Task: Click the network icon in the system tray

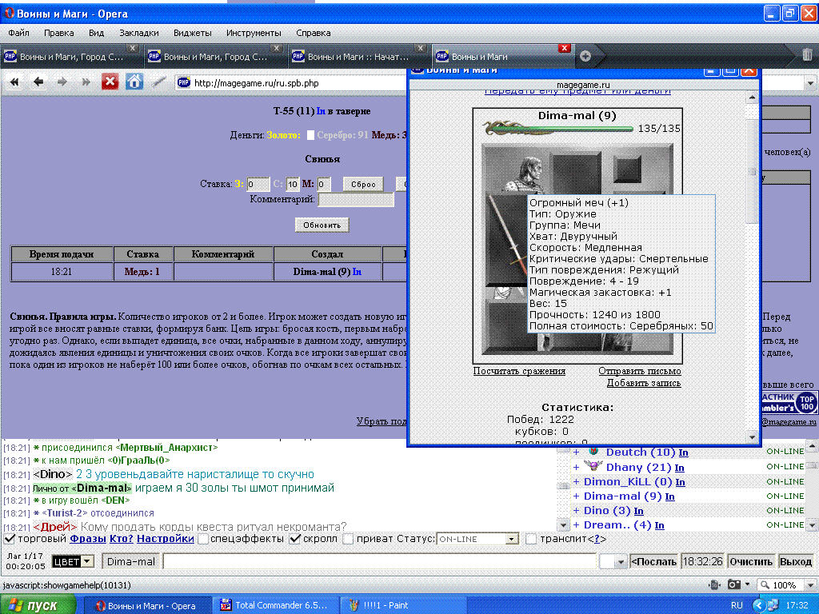Action: [x=773, y=605]
